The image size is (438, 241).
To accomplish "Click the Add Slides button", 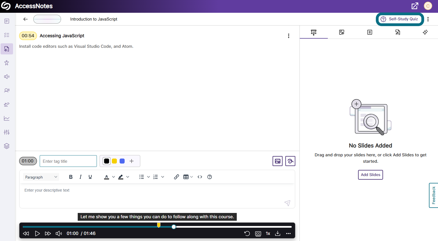I will [370, 175].
